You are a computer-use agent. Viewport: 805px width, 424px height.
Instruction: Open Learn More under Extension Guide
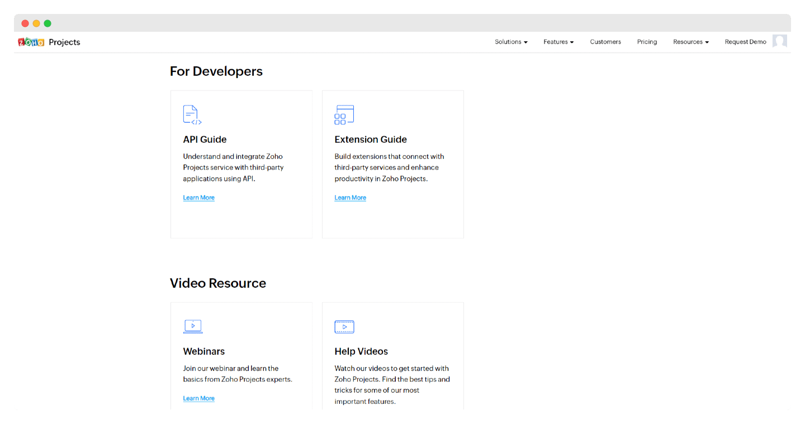[x=350, y=197]
